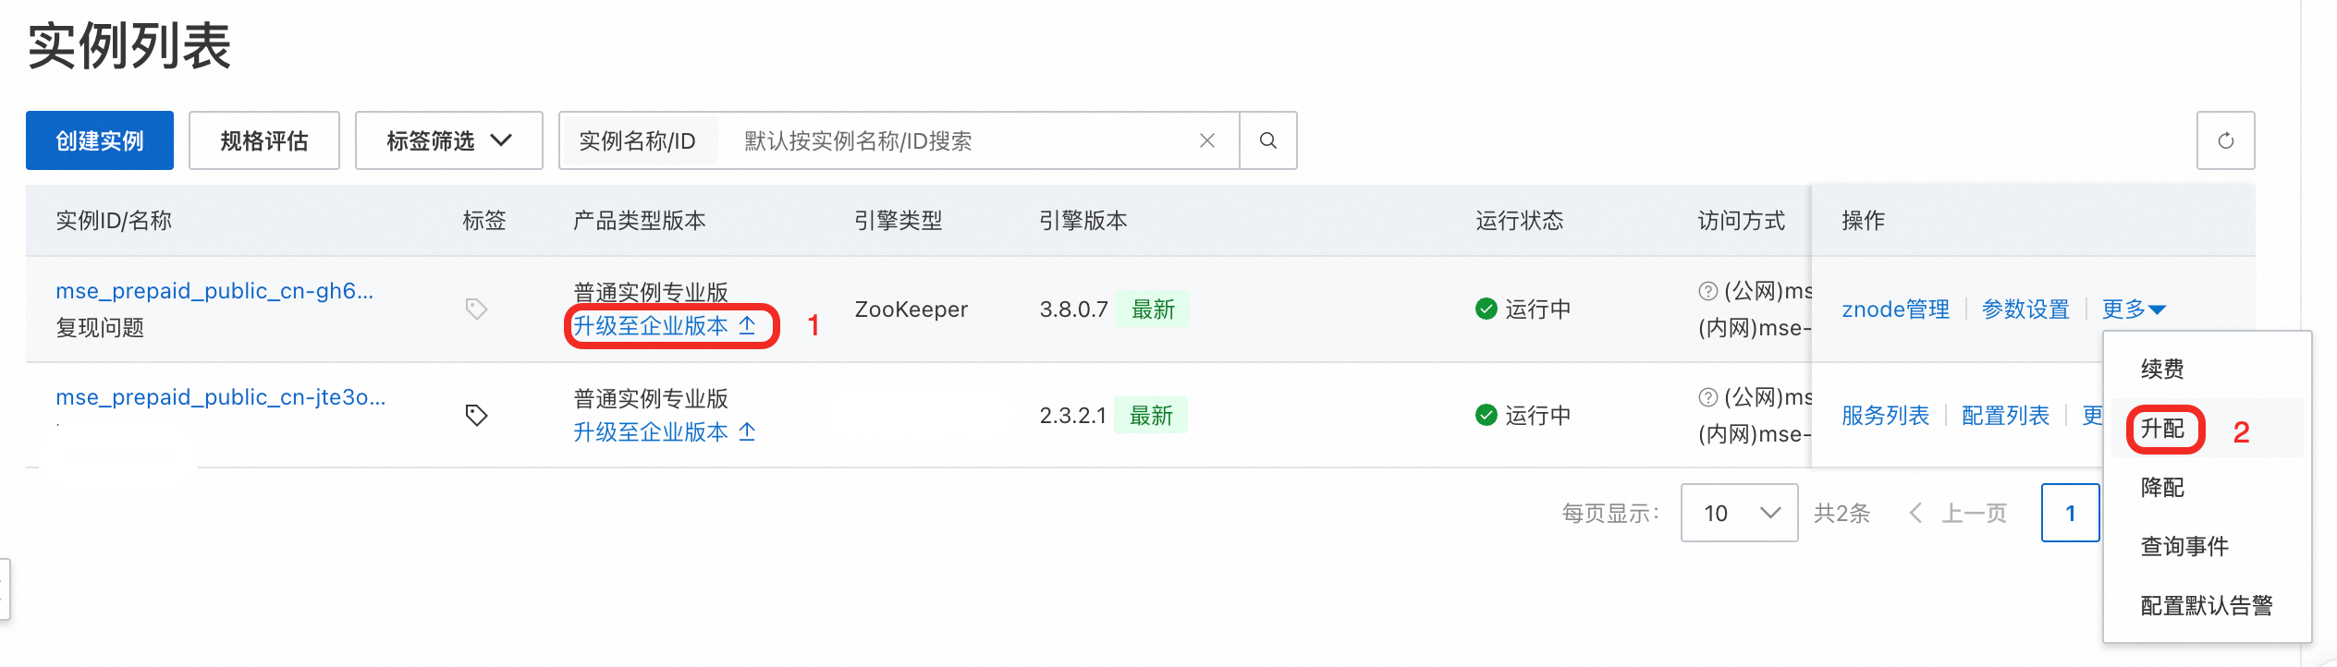This screenshot has height=667, width=2337.
Task: Click the green running check icon on first row
Action: pos(1487,309)
